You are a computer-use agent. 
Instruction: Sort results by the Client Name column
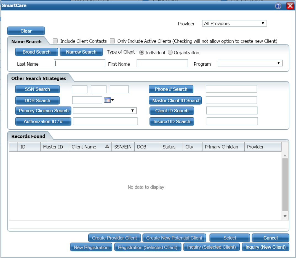pyautogui.click(x=84, y=147)
